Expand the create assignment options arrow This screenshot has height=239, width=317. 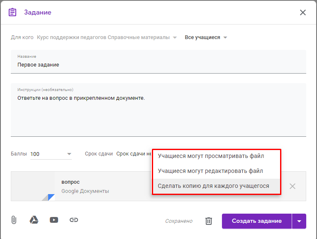[x=299, y=221]
